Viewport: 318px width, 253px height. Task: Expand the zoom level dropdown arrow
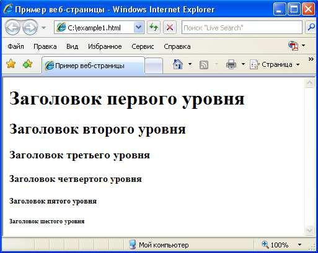(299, 245)
